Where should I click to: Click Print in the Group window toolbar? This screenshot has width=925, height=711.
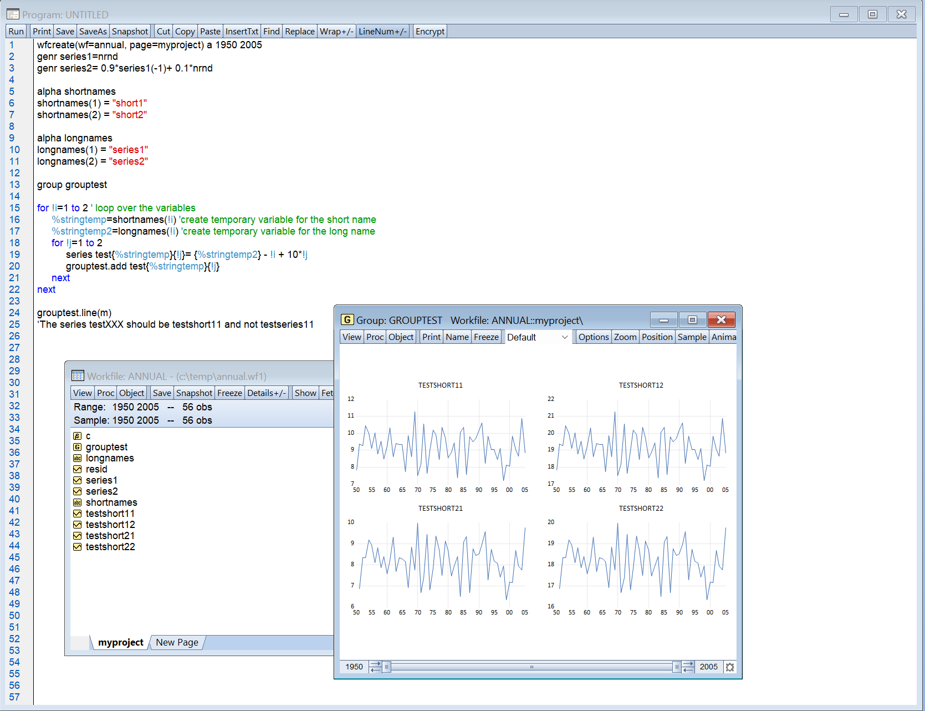tap(432, 337)
